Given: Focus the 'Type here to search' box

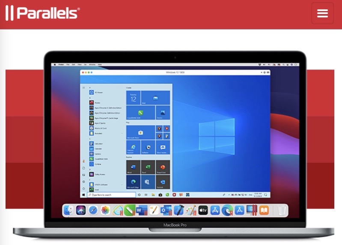Looking at the screenshot, I should [x=111, y=195].
